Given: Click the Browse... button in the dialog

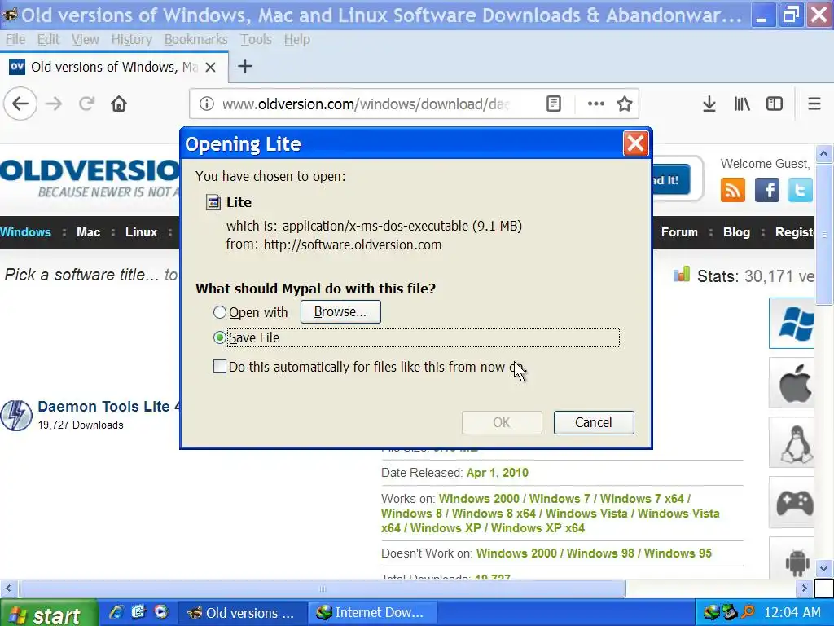Looking at the screenshot, I should pyautogui.click(x=340, y=312).
